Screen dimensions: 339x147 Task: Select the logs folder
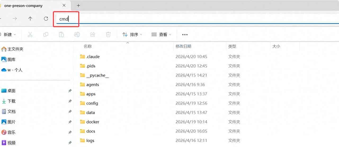90,141
